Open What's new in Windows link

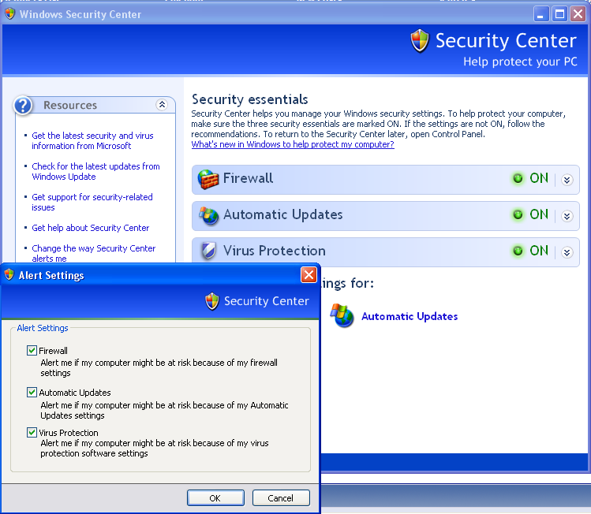pos(293,144)
